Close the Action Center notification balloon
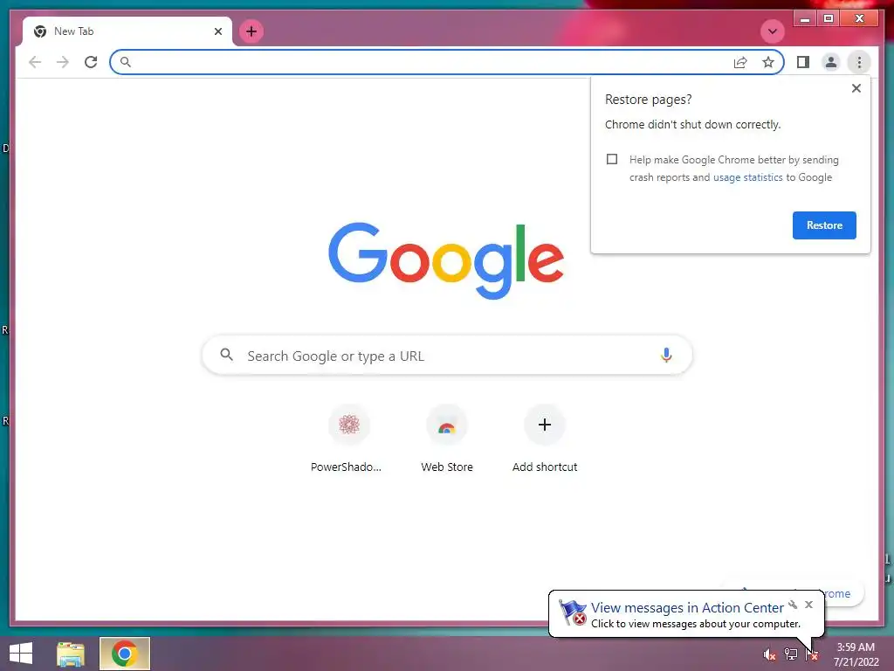 point(808,605)
